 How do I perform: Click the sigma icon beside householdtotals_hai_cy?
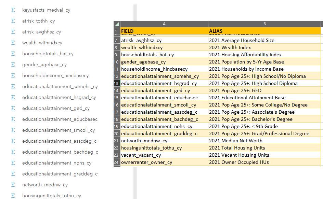pyautogui.click(x=13, y=54)
